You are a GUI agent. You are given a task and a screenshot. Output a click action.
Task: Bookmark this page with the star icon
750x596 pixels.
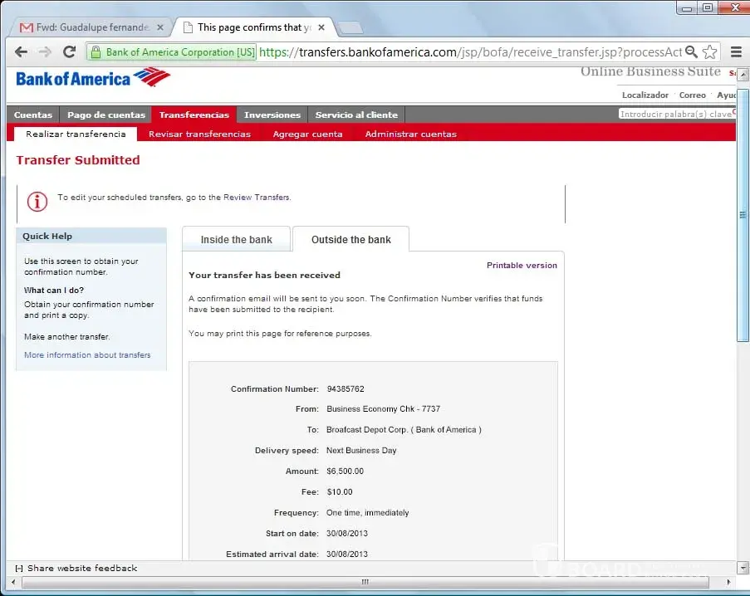[709, 51]
